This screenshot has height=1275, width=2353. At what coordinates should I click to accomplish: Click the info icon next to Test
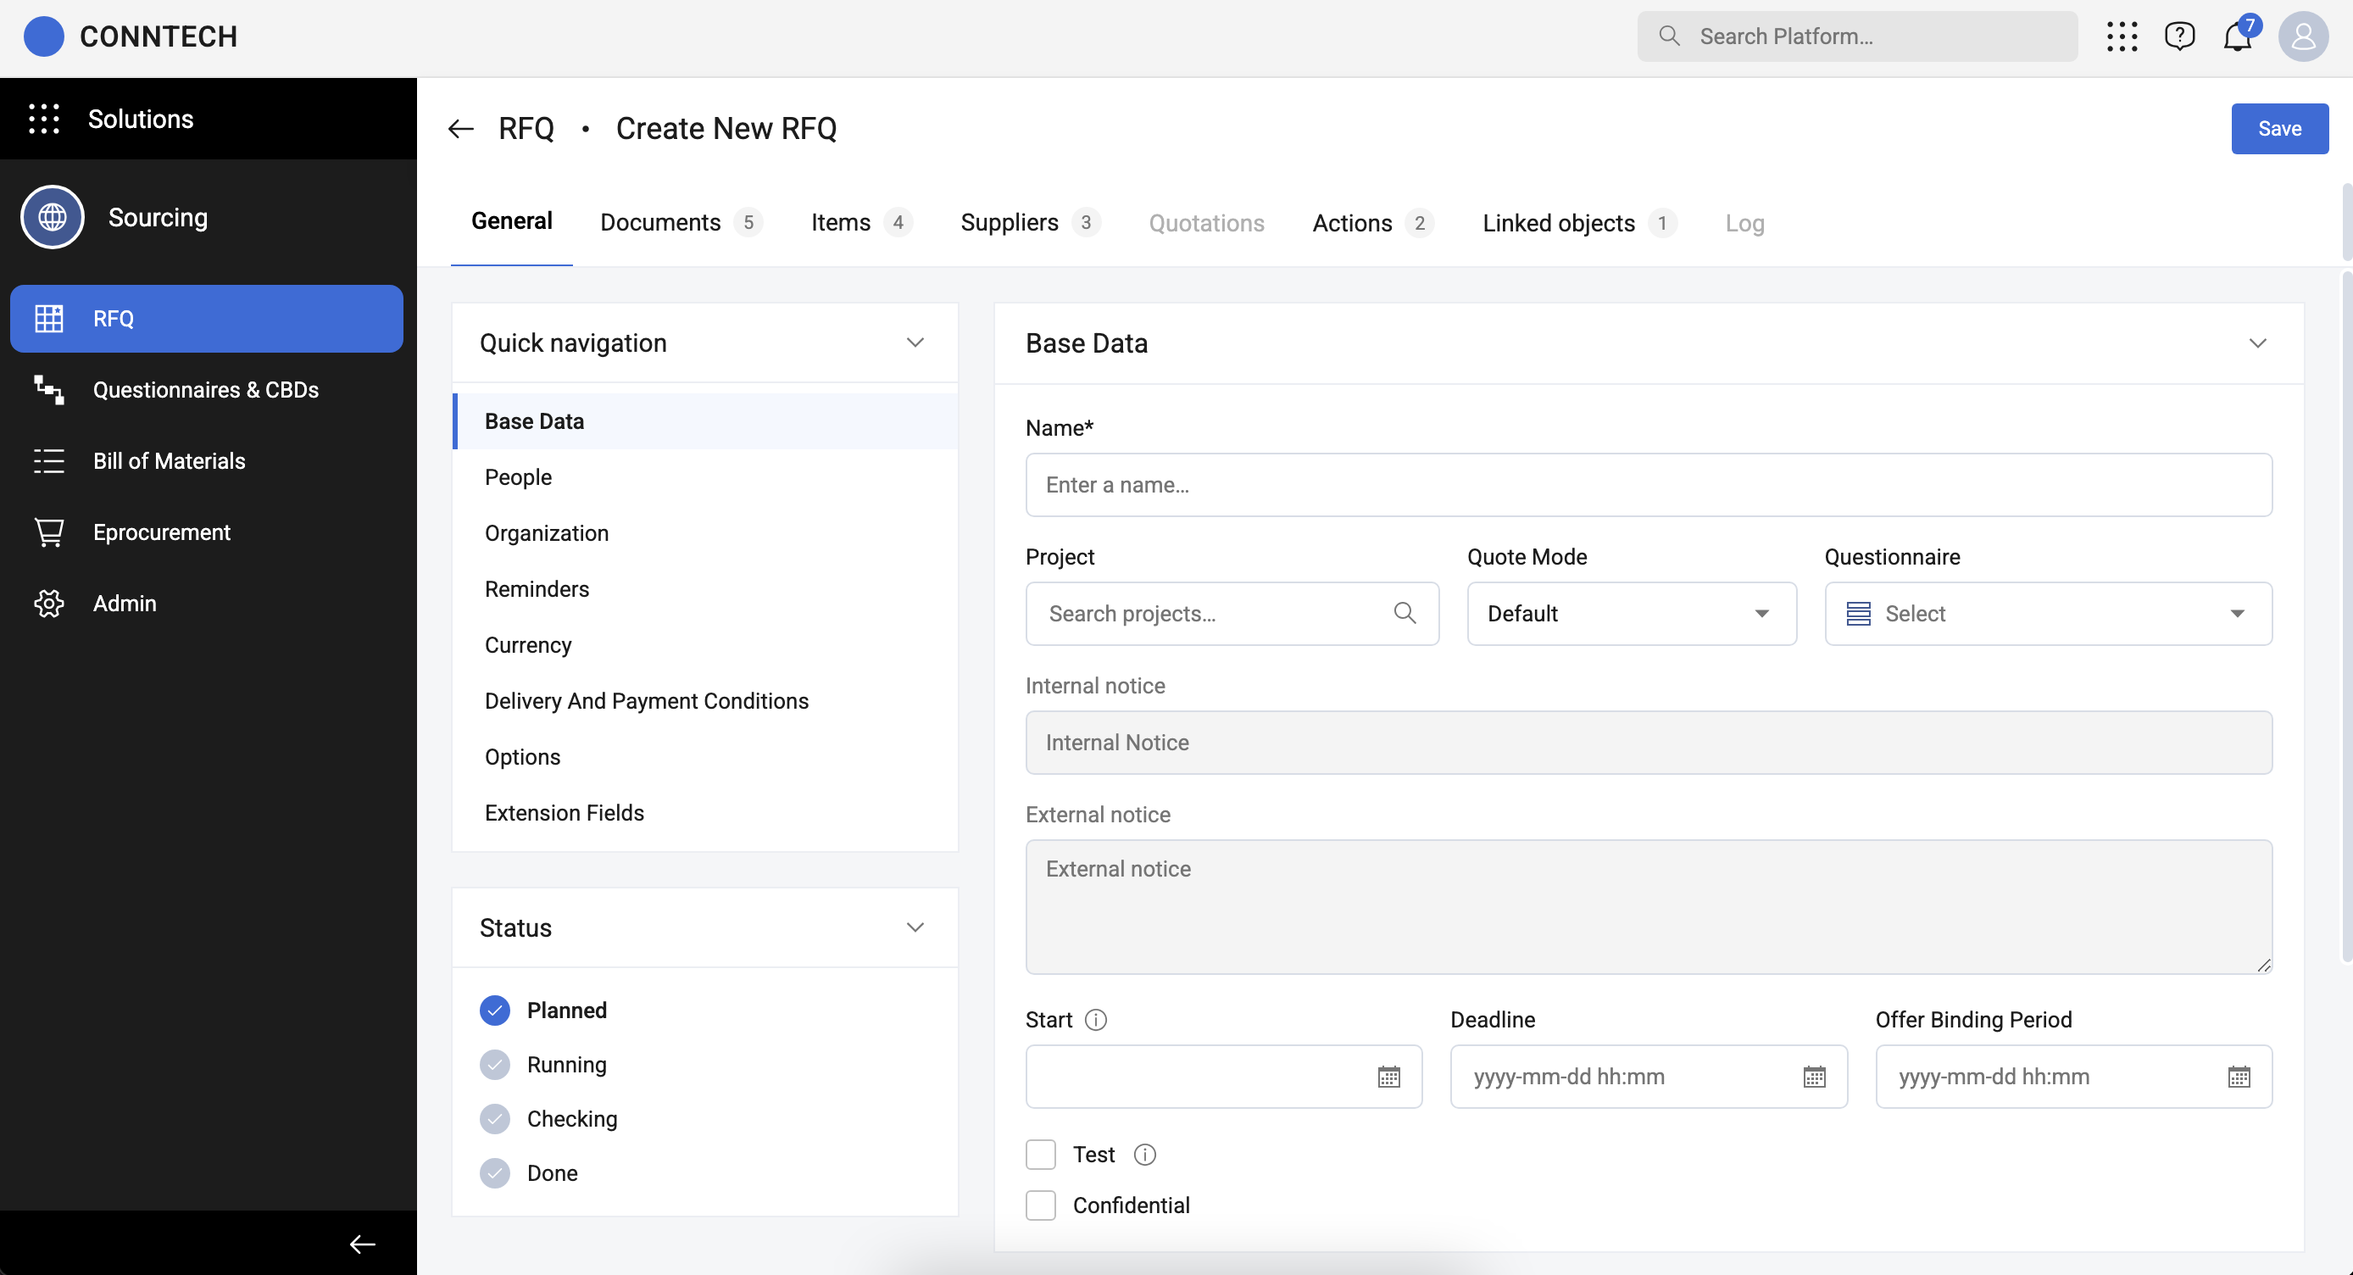1144,1155
